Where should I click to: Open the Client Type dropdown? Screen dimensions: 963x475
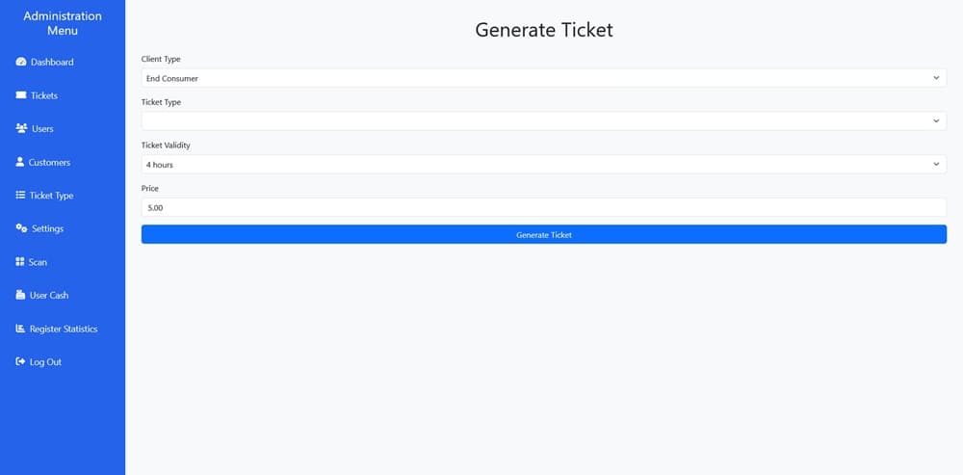543,78
